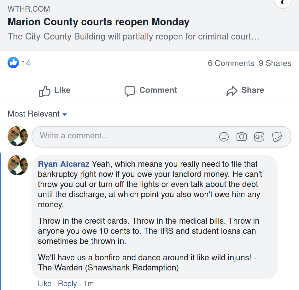Open the emoji picker in comment box
The width and height of the screenshot is (299, 290).
click(x=224, y=137)
